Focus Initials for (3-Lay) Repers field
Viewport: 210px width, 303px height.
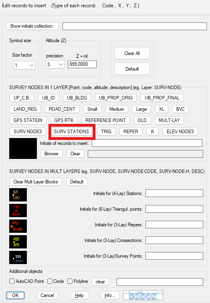point(174,225)
